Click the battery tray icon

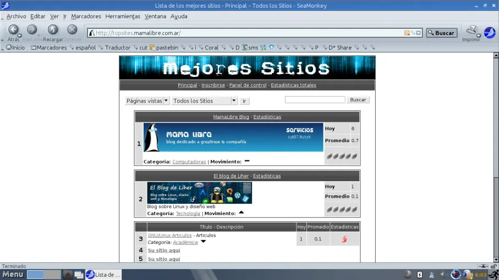420,275
